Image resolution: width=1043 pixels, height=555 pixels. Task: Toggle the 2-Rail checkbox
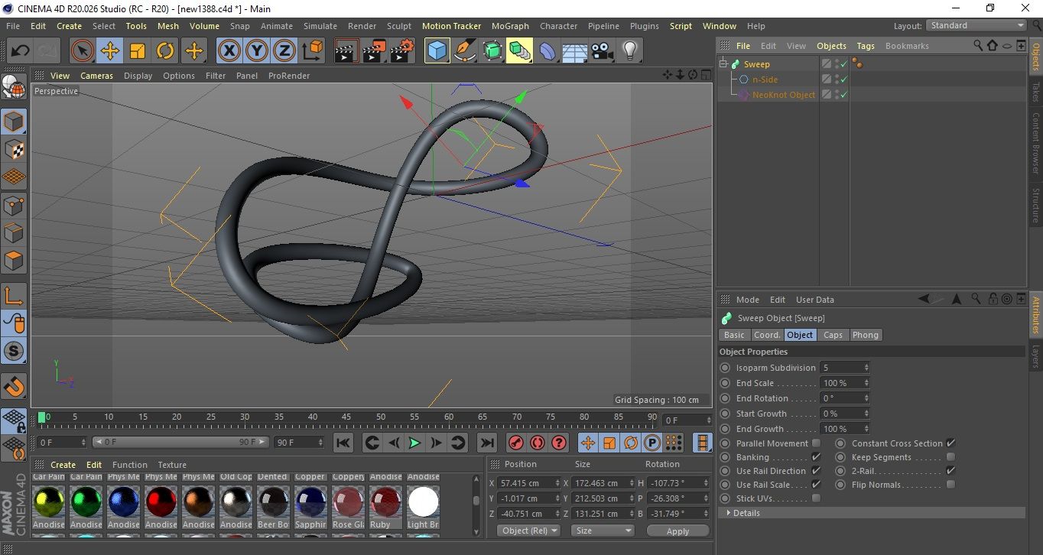[x=950, y=471]
